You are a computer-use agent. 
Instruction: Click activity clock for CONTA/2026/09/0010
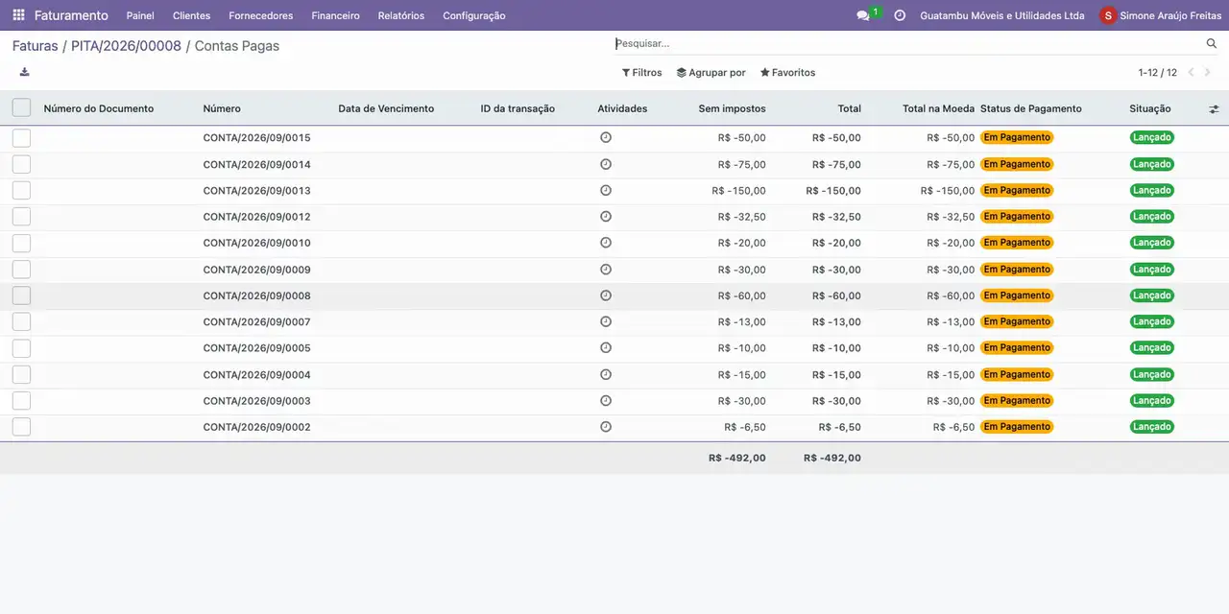(606, 243)
